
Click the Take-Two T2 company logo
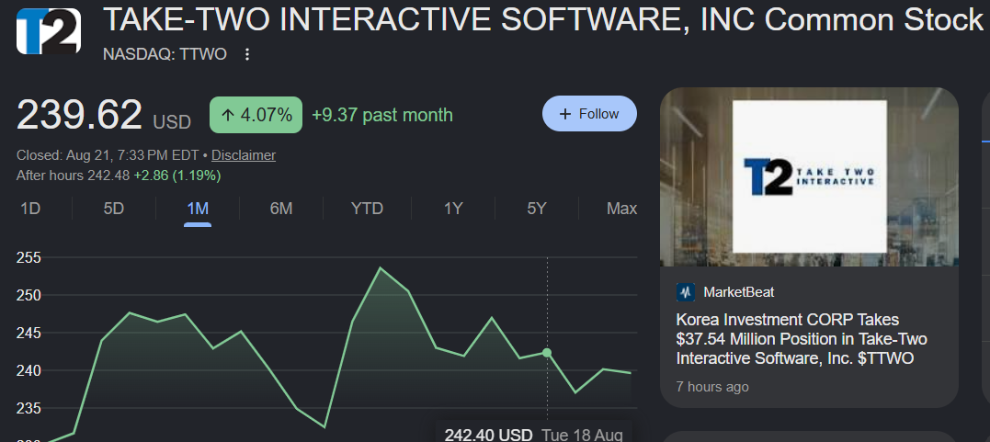(49, 31)
